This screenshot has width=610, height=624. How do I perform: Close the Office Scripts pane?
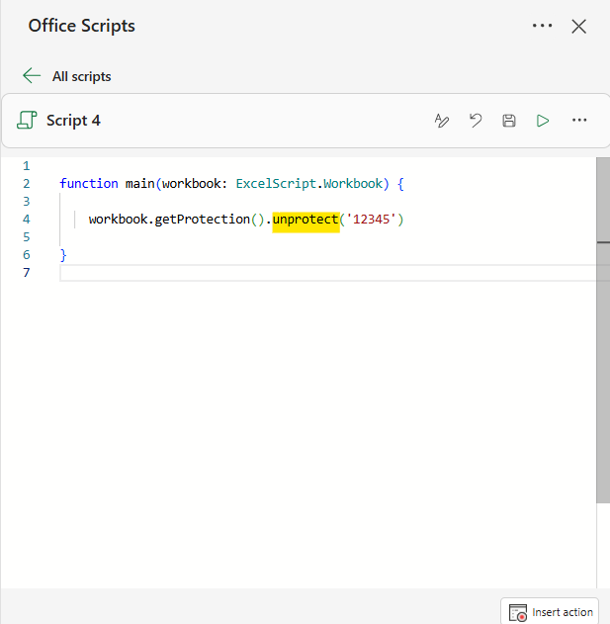point(579,27)
